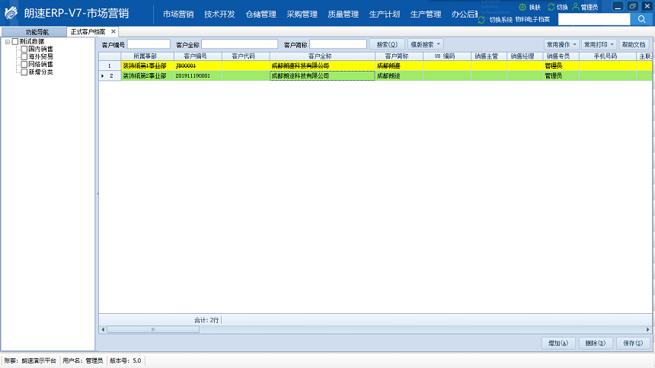Image resolution: width=655 pixels, height=368 pixels.
Task: Close the 正式客户档案 tab
Action: pyautogui.click(x=113, y=31)
